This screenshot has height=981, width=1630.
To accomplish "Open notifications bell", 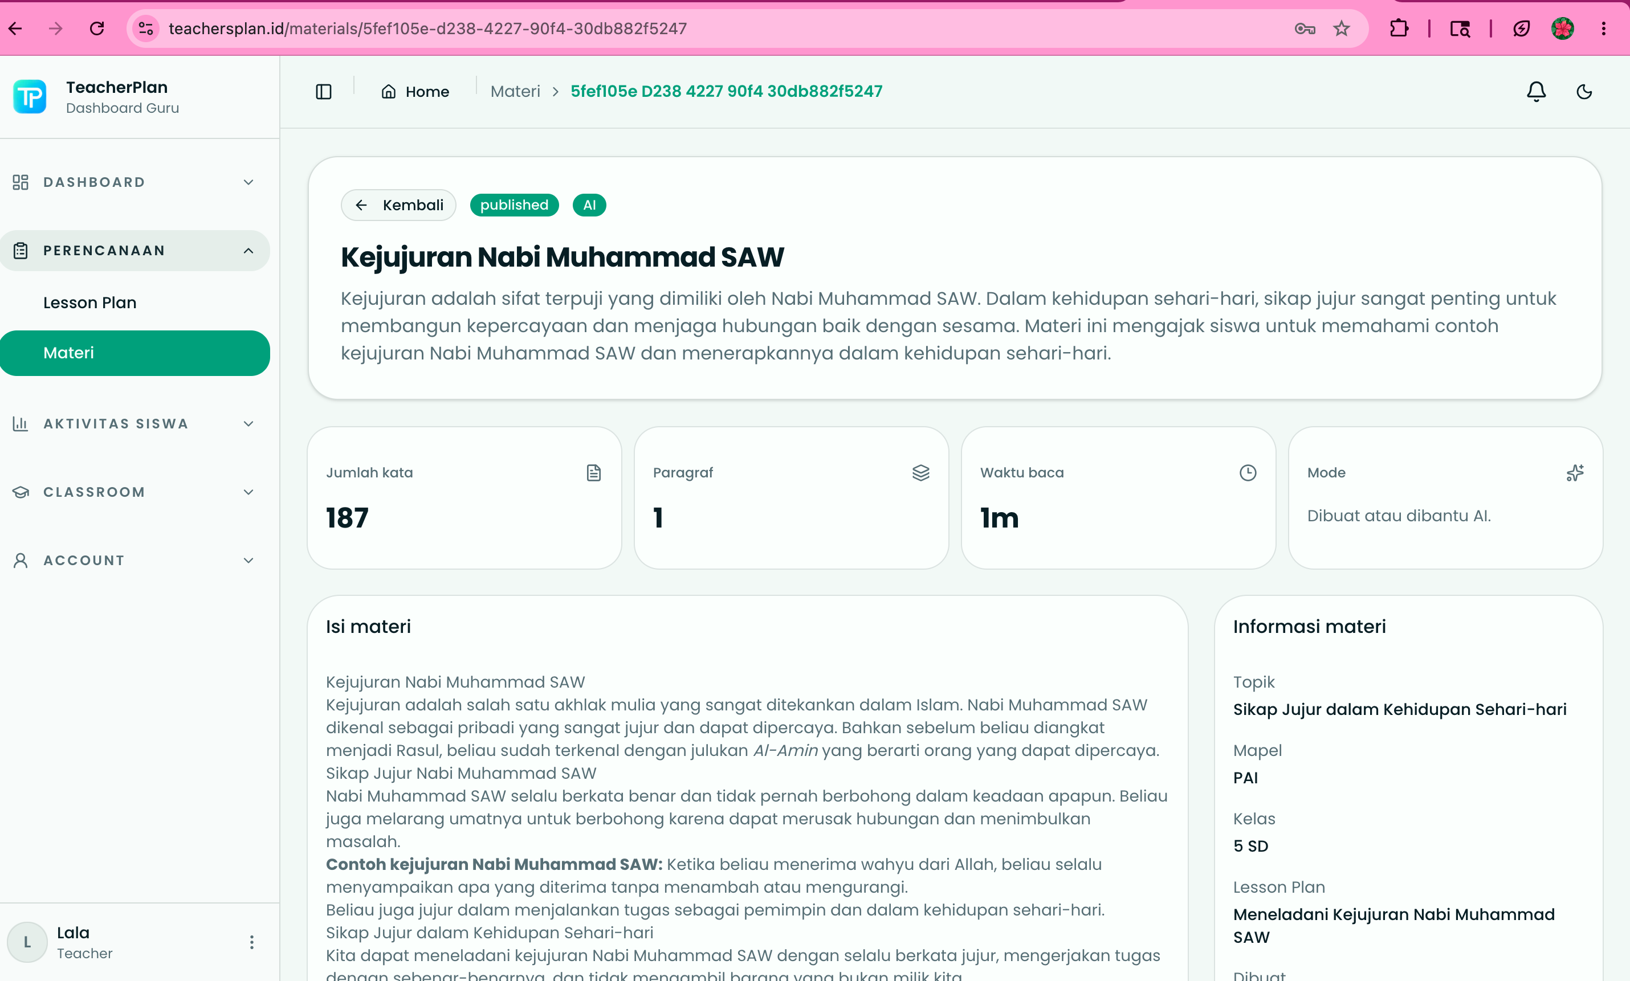I will (x=1536, y=91).
